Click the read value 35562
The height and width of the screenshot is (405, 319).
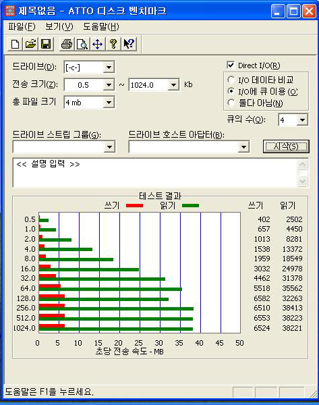tap(292, 288)
